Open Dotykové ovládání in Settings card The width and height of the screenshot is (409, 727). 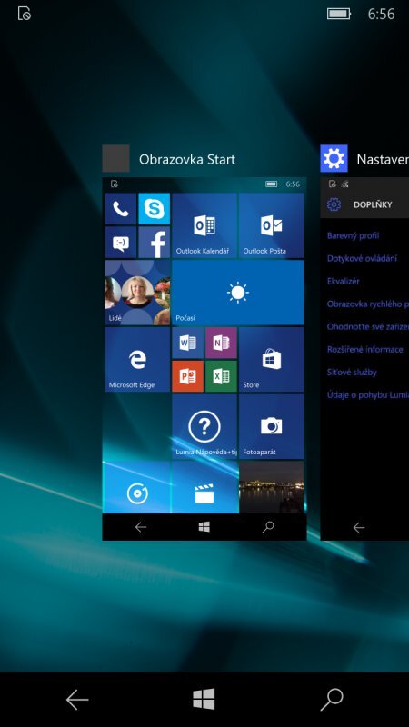(362, 258)
